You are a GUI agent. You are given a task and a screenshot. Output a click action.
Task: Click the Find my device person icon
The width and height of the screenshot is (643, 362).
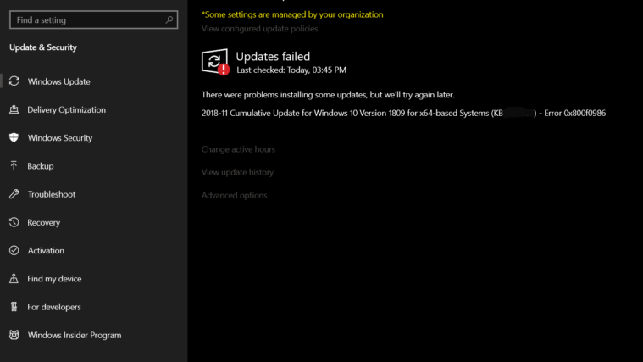14,278
